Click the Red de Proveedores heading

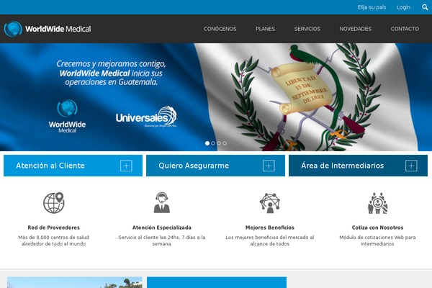(54, 228)
